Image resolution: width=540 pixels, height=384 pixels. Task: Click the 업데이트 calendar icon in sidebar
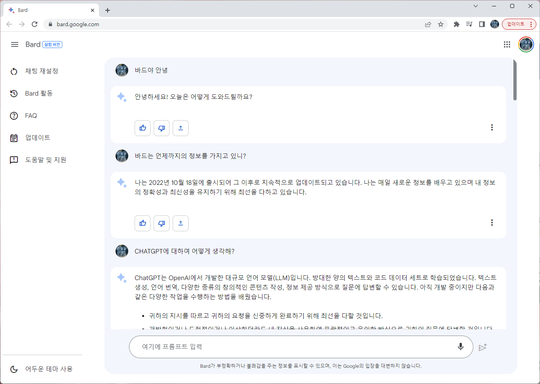pyautogui.click(x=14, y=138)
